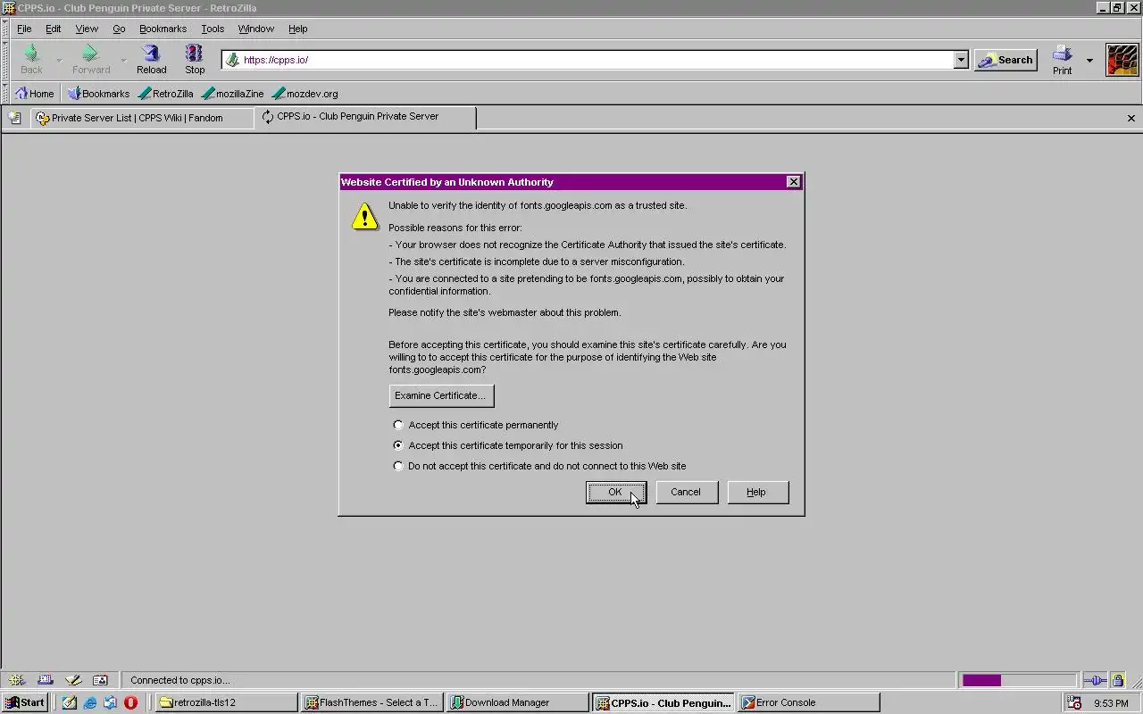Click the RetroZilla throbber logo
Viewport: 1143px width, 714px height.
1122,60
